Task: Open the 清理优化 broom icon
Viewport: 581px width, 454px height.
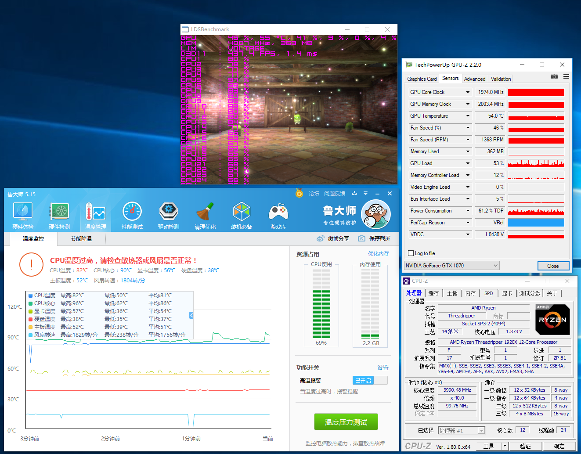Action: (x=205, y=216)
